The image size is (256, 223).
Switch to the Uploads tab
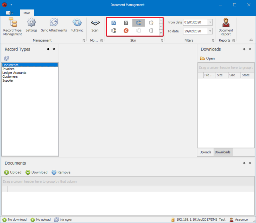(205, 152)
